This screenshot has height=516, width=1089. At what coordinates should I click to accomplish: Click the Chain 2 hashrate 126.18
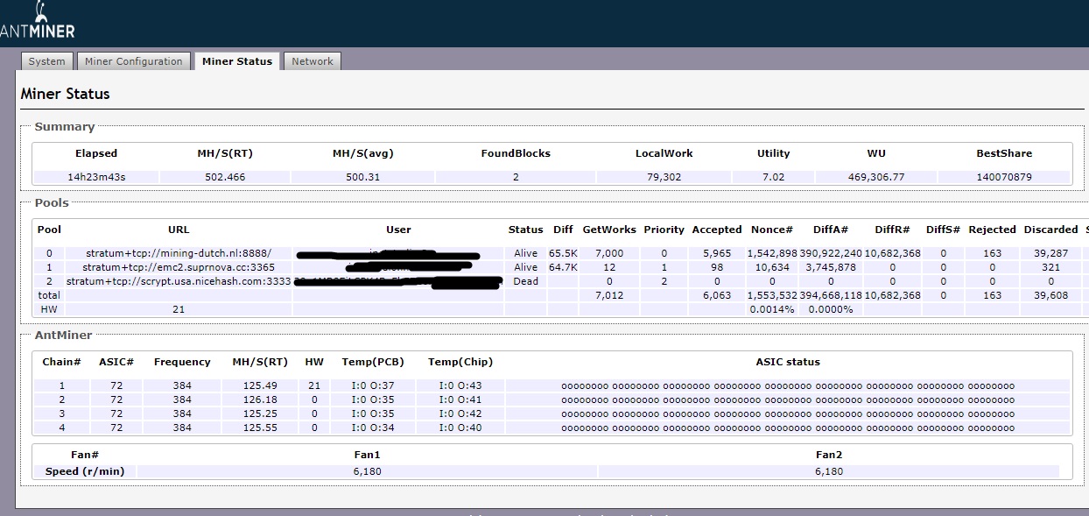261,399
